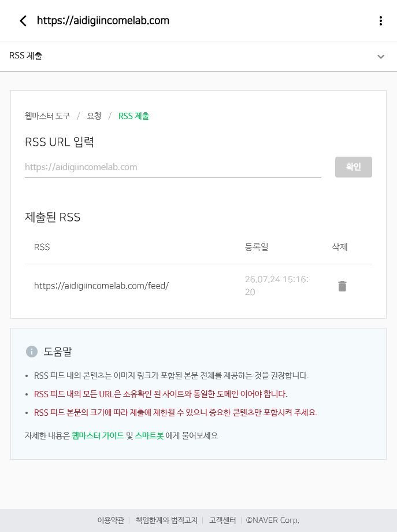Image resolution: width=397 pixels, height=532 pixels.
Task: Click the RSS URL 입력 heading
Action: (60, 142)
